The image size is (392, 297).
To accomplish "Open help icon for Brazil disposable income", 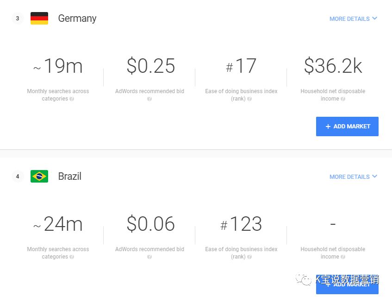I will (343, 257).
